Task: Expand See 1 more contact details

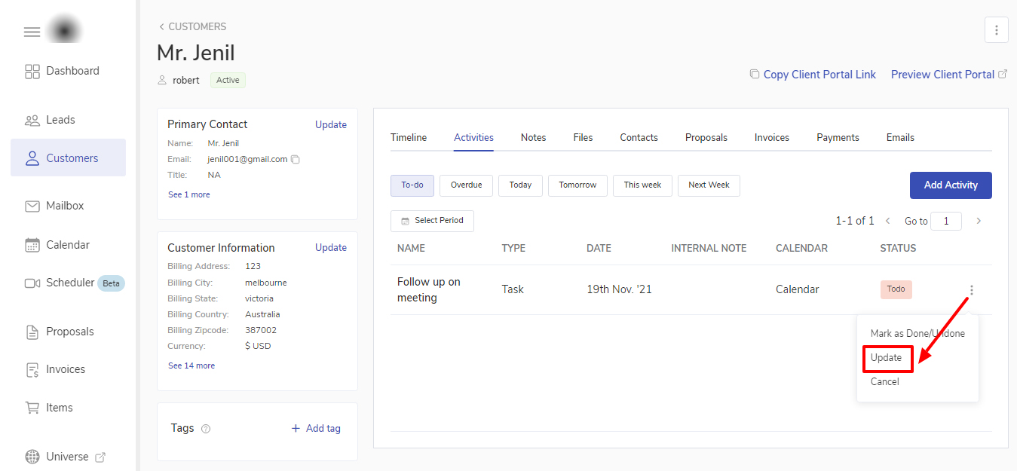Action: 189,194
